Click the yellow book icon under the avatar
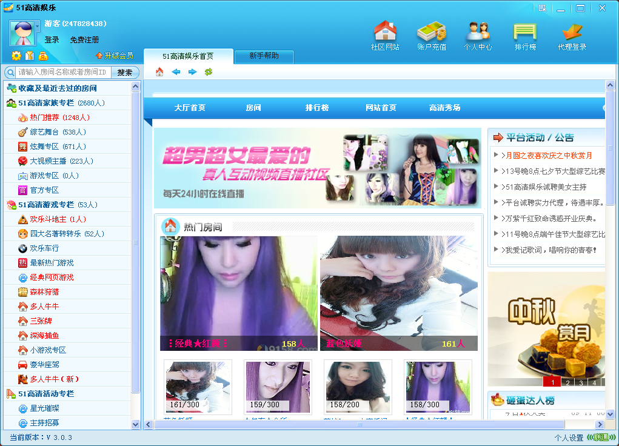 coord(30,56)
